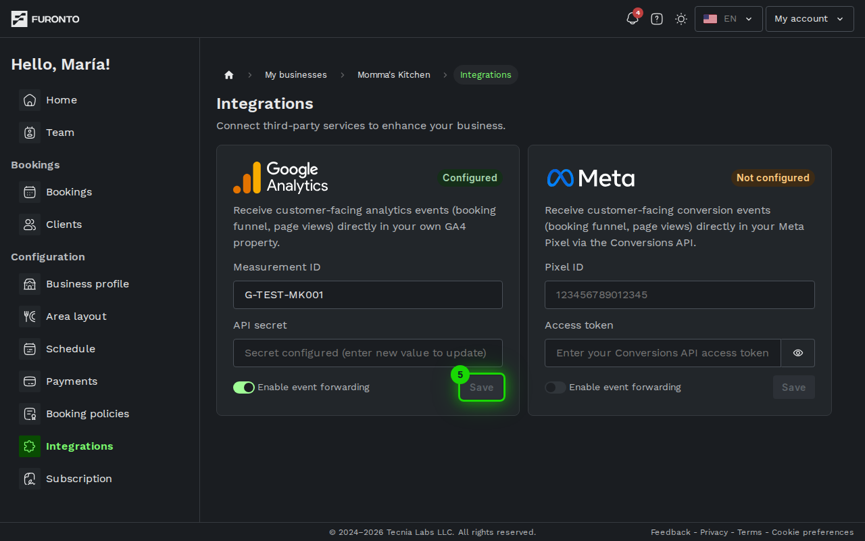
Task: Click the API secret field
Action: point(368,353)
